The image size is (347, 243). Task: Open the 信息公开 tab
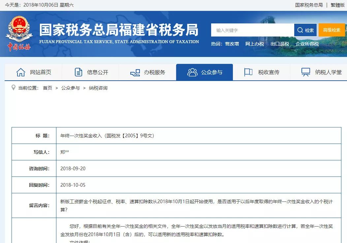click(x=90, y=72)
